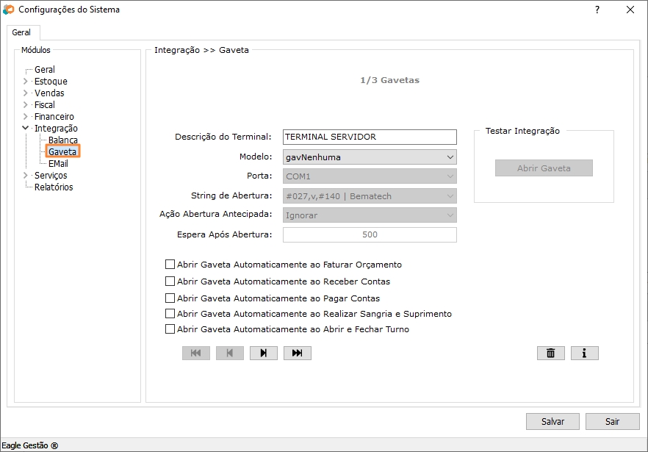Click the information icon button
Screen dimensions: 648x452
click(x=584, y=354)
